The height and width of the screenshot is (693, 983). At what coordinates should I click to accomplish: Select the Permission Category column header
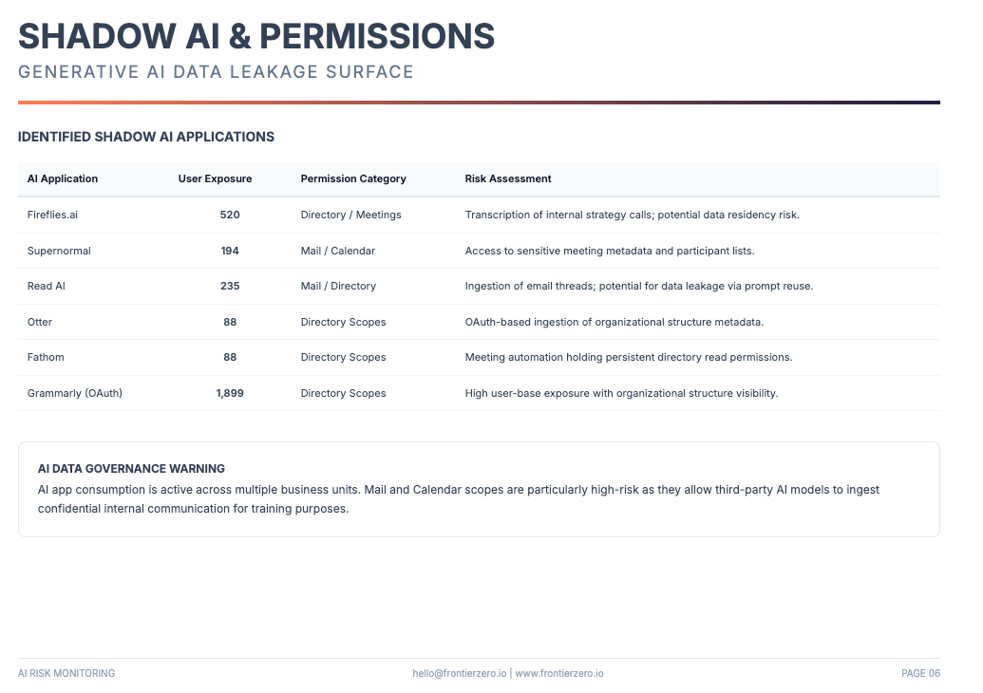(353, 178)
